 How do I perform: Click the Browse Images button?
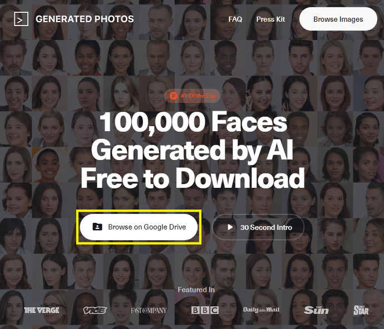coord(338,19)
